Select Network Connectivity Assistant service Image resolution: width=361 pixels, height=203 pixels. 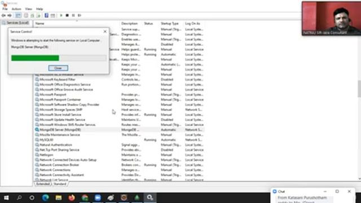coord(119,175)
